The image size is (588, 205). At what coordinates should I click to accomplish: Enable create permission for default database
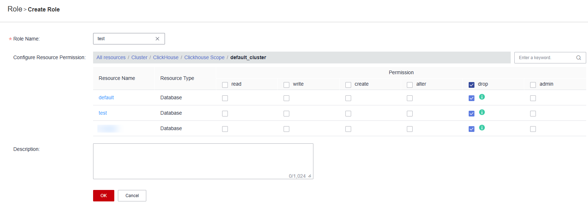click(x=348, y=98)
